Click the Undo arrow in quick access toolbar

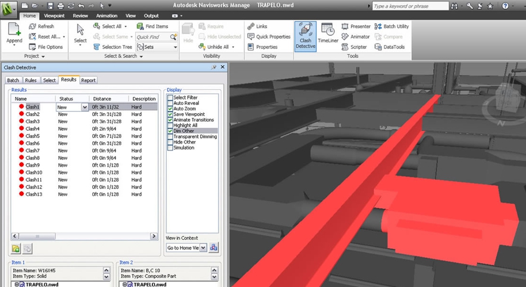tap(81, 6)
